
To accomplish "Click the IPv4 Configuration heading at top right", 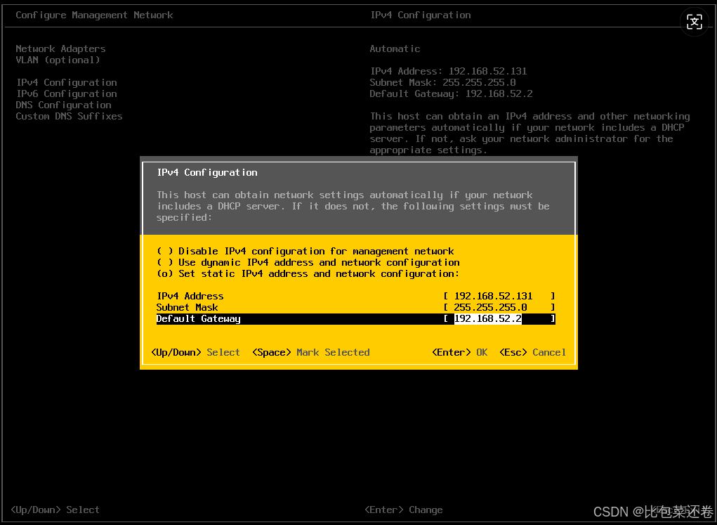I will point(420,15).
